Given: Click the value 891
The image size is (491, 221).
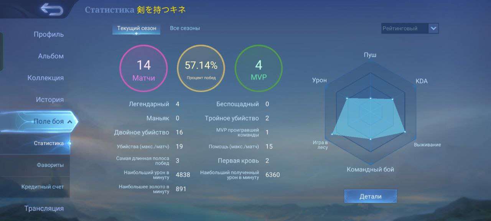Looking at the screenshot, I should point(181,189).
